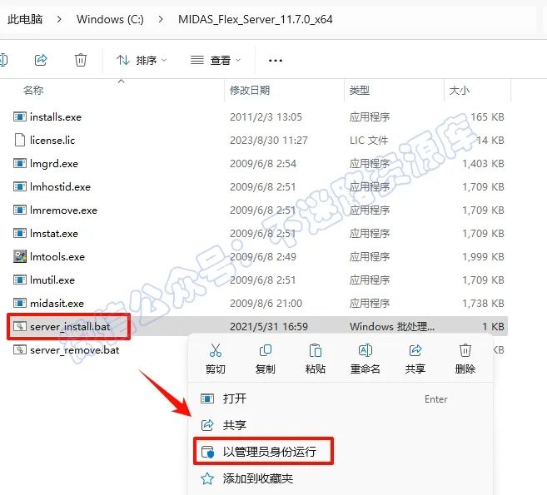Screen dimensions: 547x495
Task: Click the lmhostid.exe file icon
Action: (x=20, y=186)
